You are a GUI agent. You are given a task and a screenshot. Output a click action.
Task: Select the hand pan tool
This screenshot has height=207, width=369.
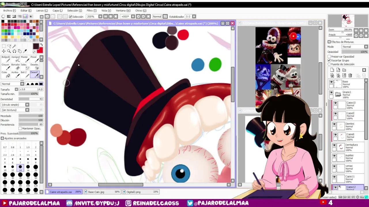20,51
